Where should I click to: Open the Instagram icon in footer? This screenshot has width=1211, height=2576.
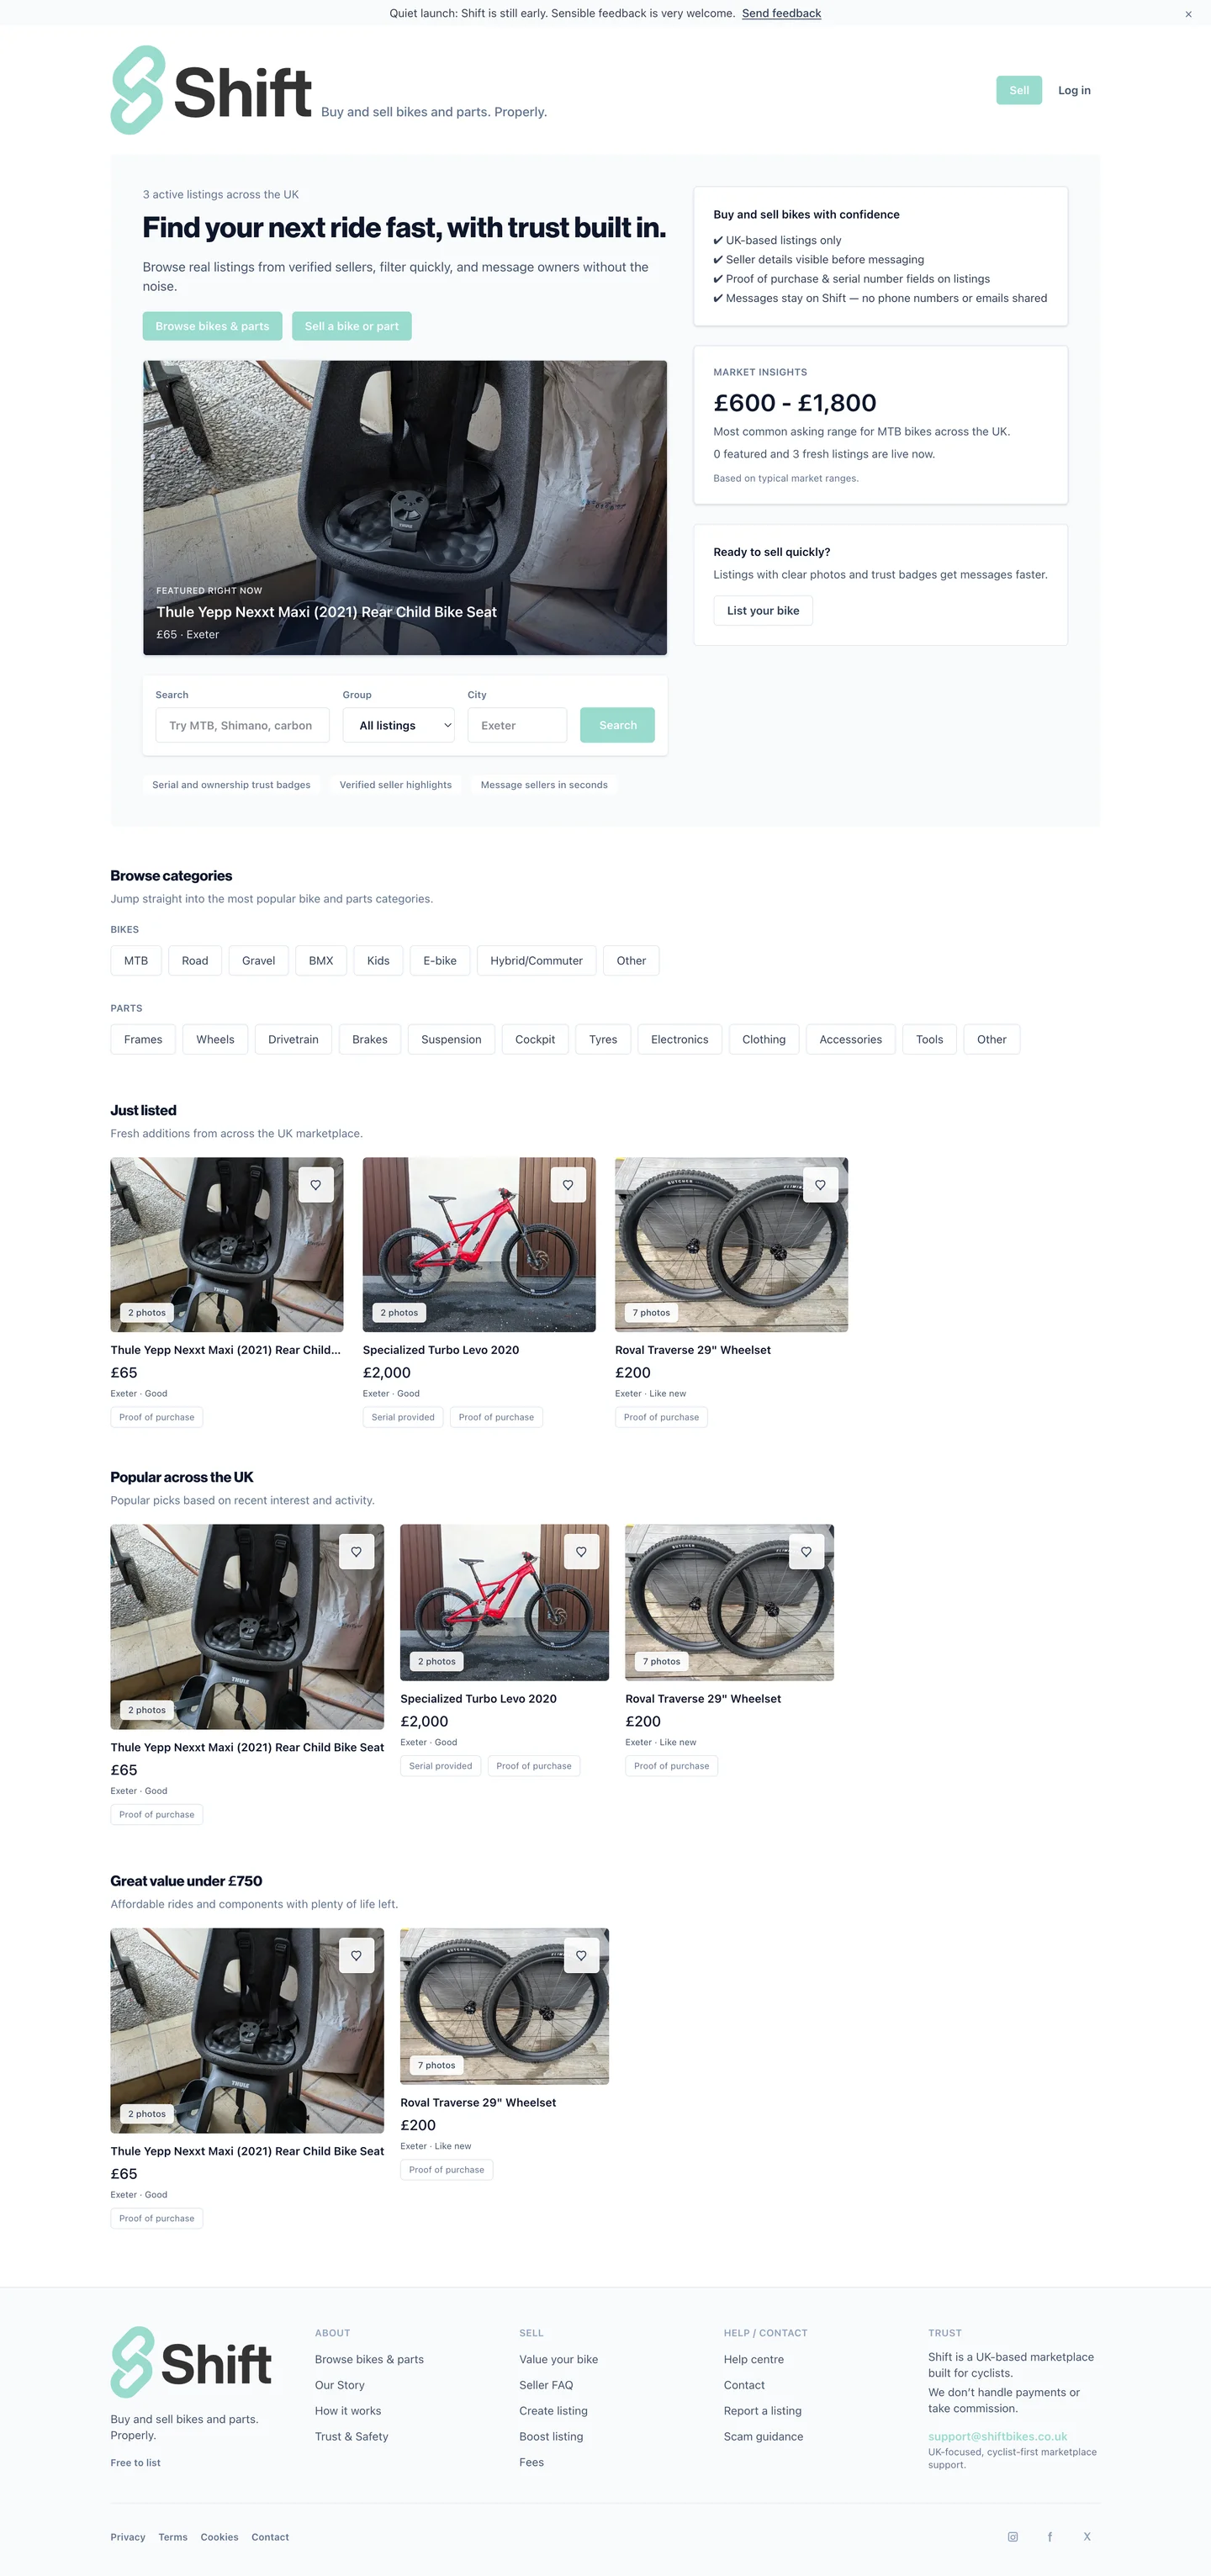tap(1013, 2537)
